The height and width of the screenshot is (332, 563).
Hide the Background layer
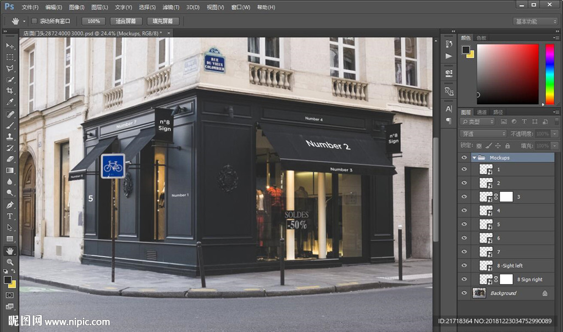coord(464,293)
